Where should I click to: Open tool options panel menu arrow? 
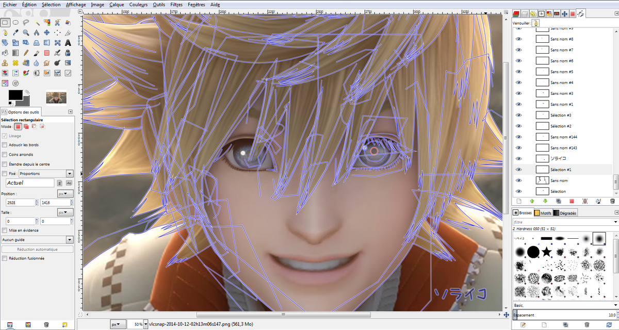coord(70,112)
